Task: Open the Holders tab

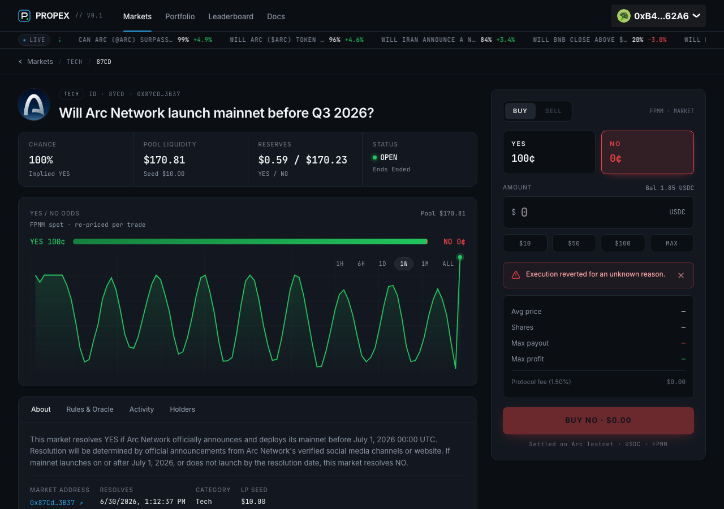Action: (182, 409)
